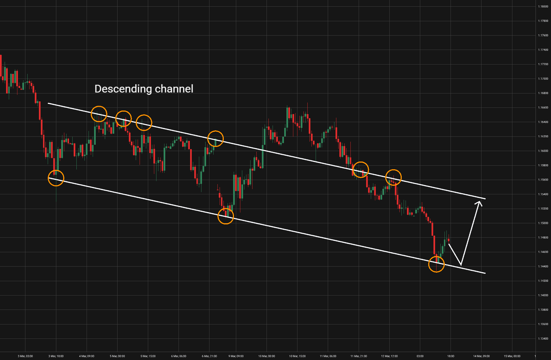Click the 1.18000 price axis label
Screen dimensions: 551x360
tap(543, 7)
